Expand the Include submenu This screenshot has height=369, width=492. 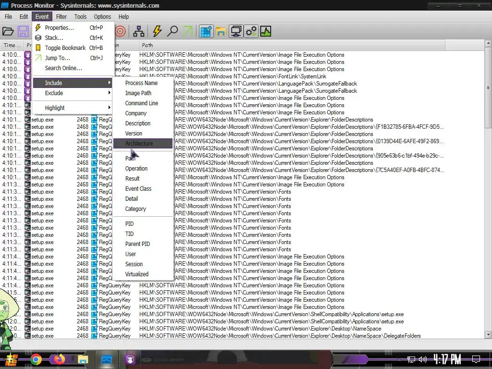click(73, 83)
